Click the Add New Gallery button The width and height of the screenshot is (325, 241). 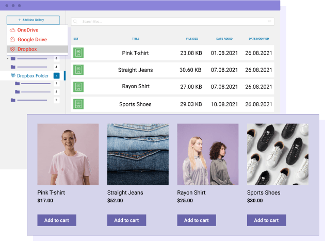click(33, 20)
